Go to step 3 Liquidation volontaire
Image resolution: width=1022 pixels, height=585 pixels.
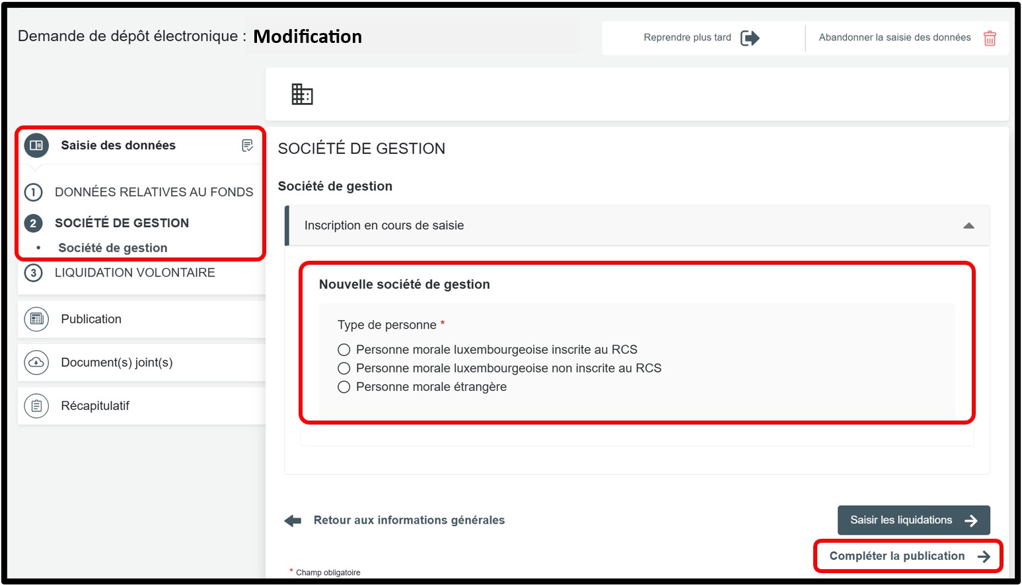click(135, 273)
